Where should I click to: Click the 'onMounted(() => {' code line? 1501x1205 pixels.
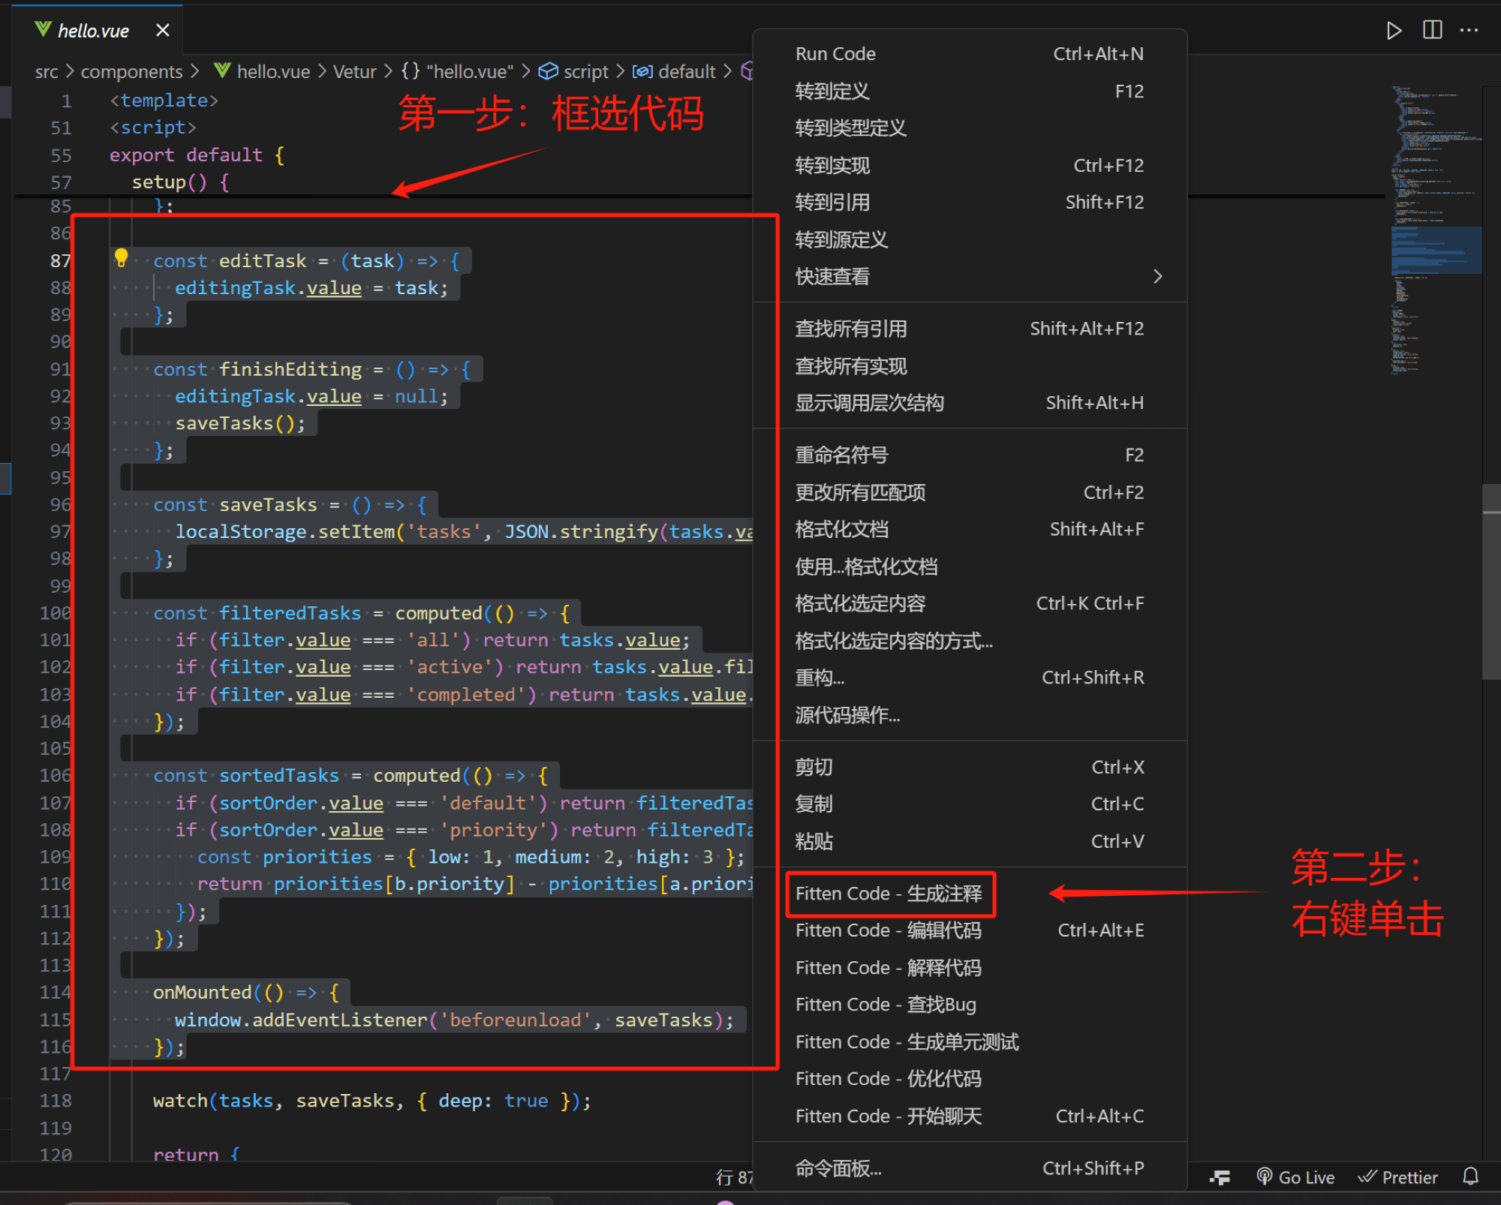click(246, 993)
